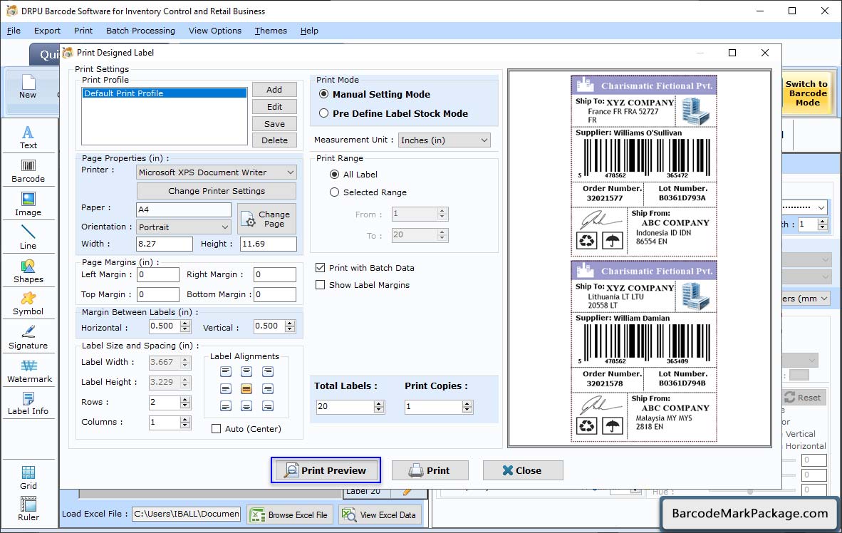Select Default Print Profile list item
842x533 pixels.
[x=165, y=93]
